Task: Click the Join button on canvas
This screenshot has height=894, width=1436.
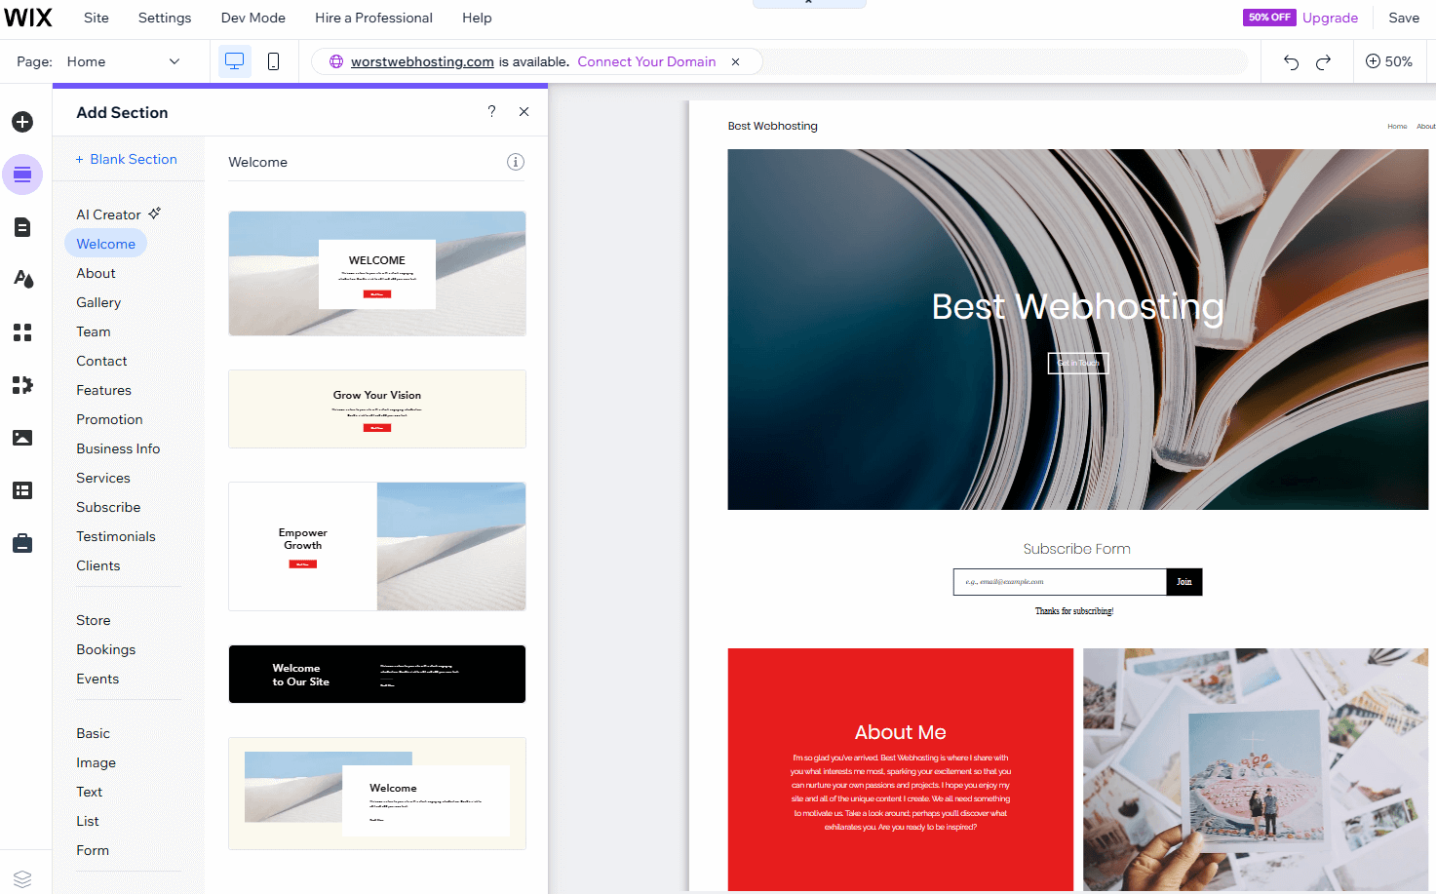Action: 1184,582
